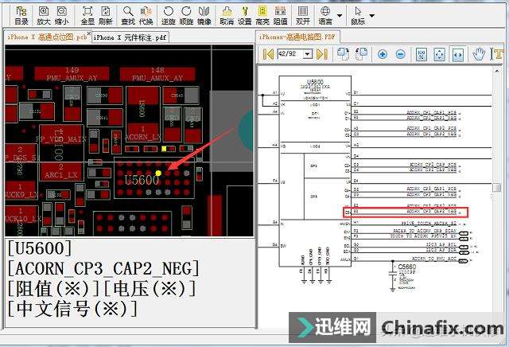Open the page number dropdown arrow
The height and width of the screenshot is (347, 509).
[x=308, y=54]
